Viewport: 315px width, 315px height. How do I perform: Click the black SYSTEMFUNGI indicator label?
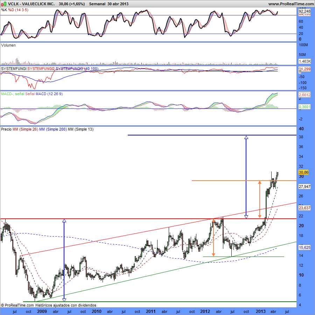14,69
